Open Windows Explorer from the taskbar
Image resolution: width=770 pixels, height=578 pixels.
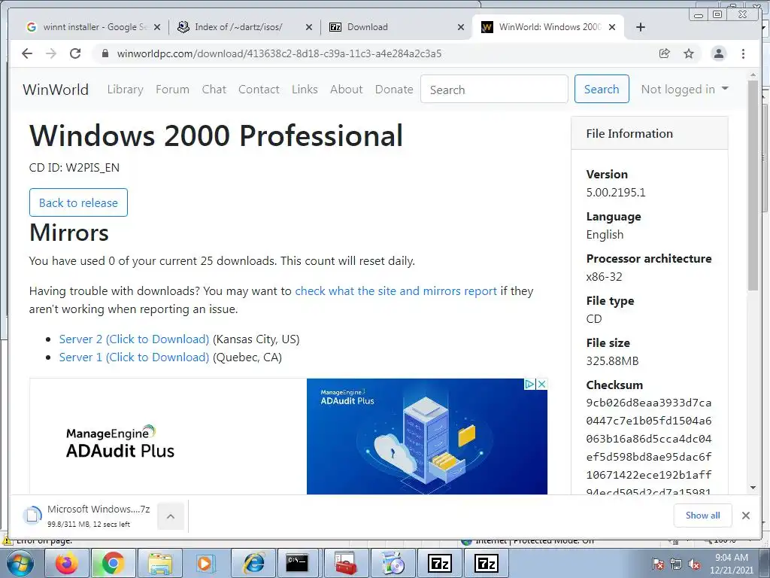pos(159,563)
